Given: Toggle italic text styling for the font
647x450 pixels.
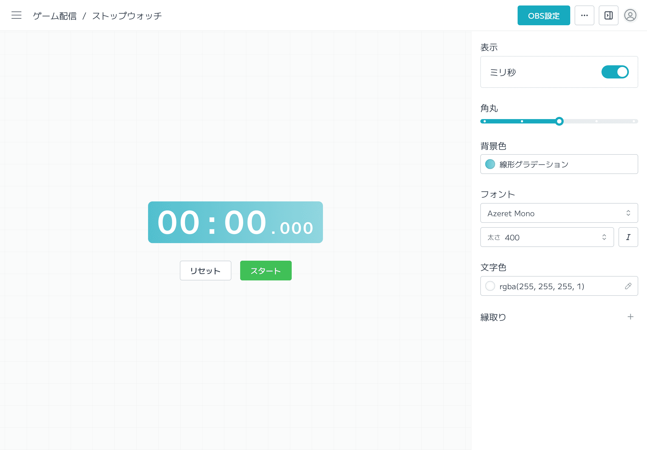Looking at the screenshot, I should pyautogui.click(x=628, y=237).
